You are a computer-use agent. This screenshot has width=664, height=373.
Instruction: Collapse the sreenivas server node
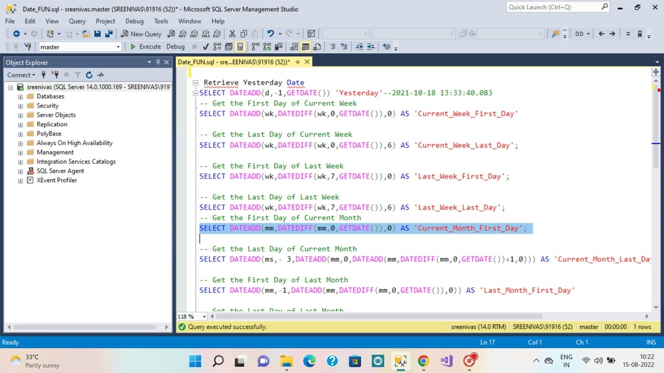point(10,87)
